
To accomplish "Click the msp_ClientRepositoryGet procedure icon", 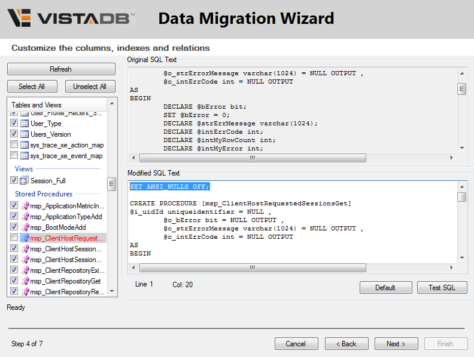I will pos(25,281).
